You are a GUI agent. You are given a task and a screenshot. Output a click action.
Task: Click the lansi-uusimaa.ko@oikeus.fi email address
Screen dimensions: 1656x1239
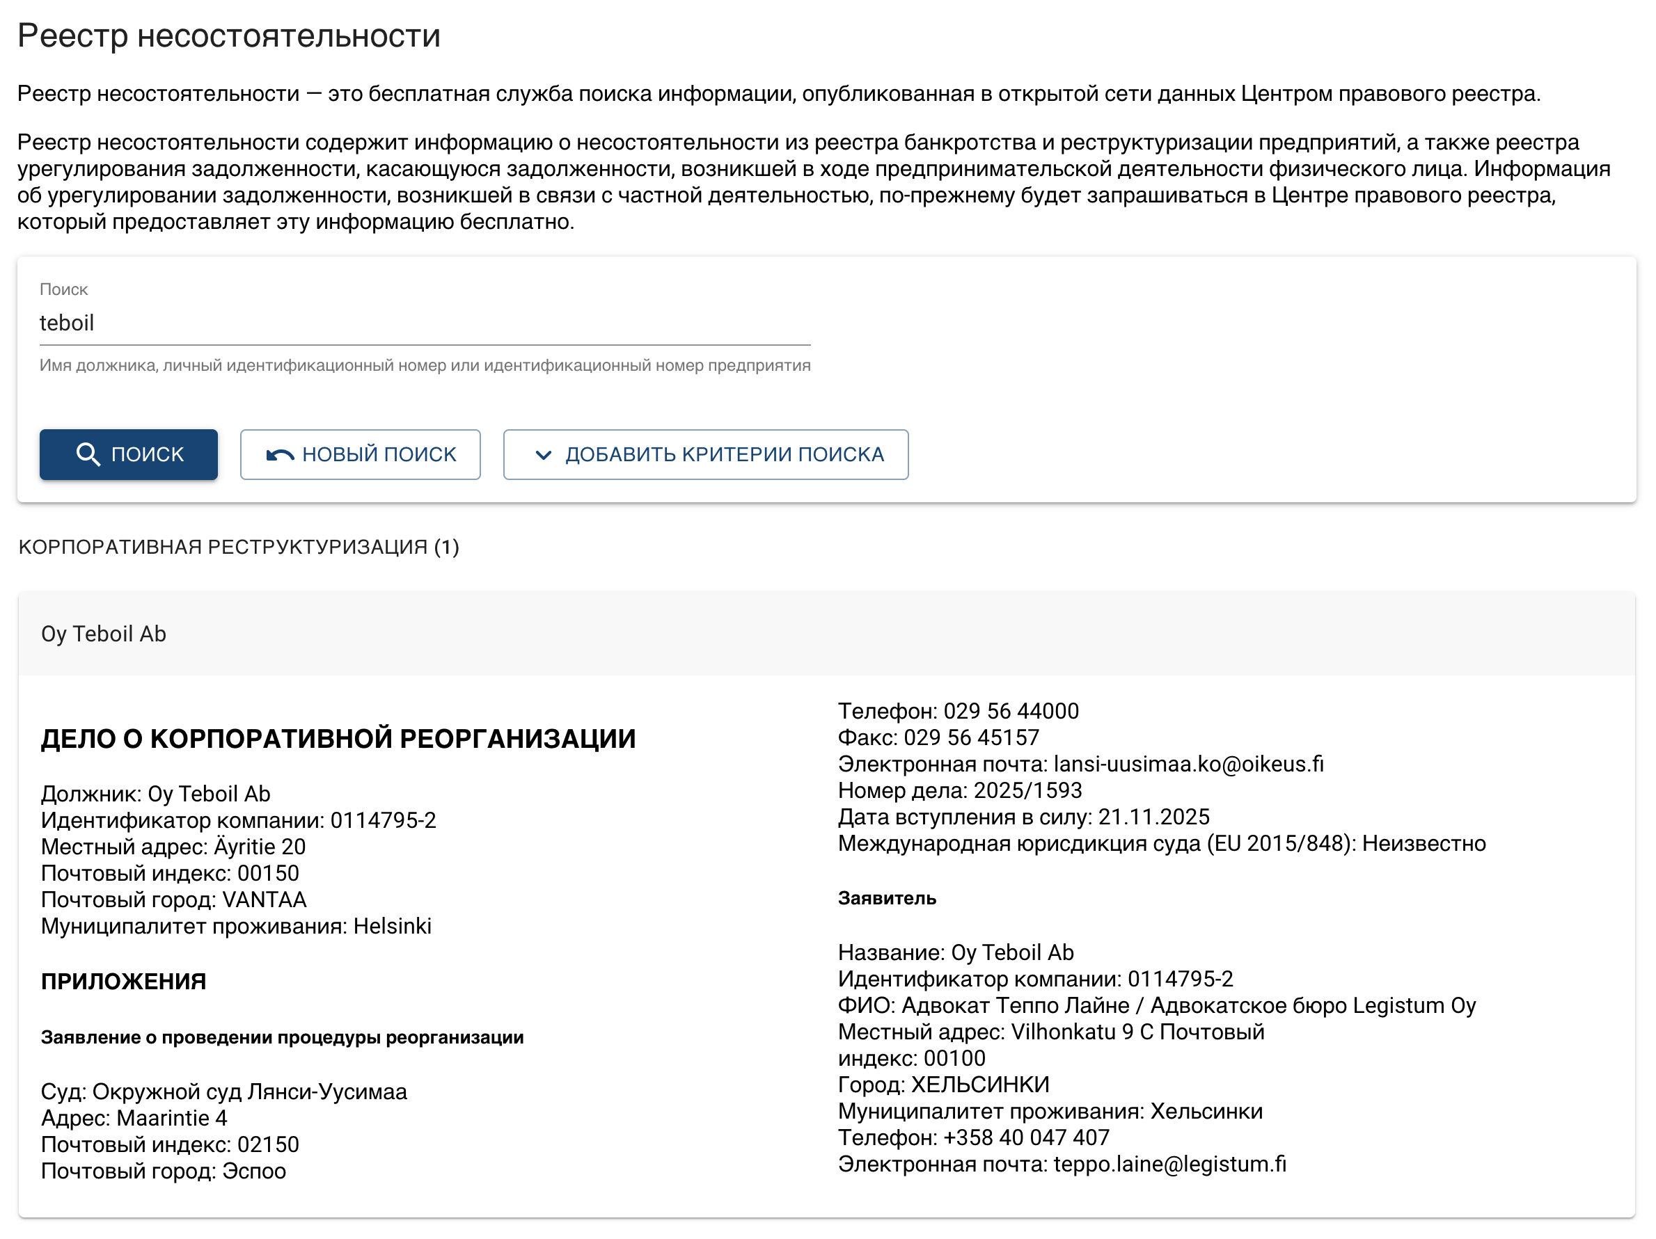pyautogui.click(x=1188, y=764)
